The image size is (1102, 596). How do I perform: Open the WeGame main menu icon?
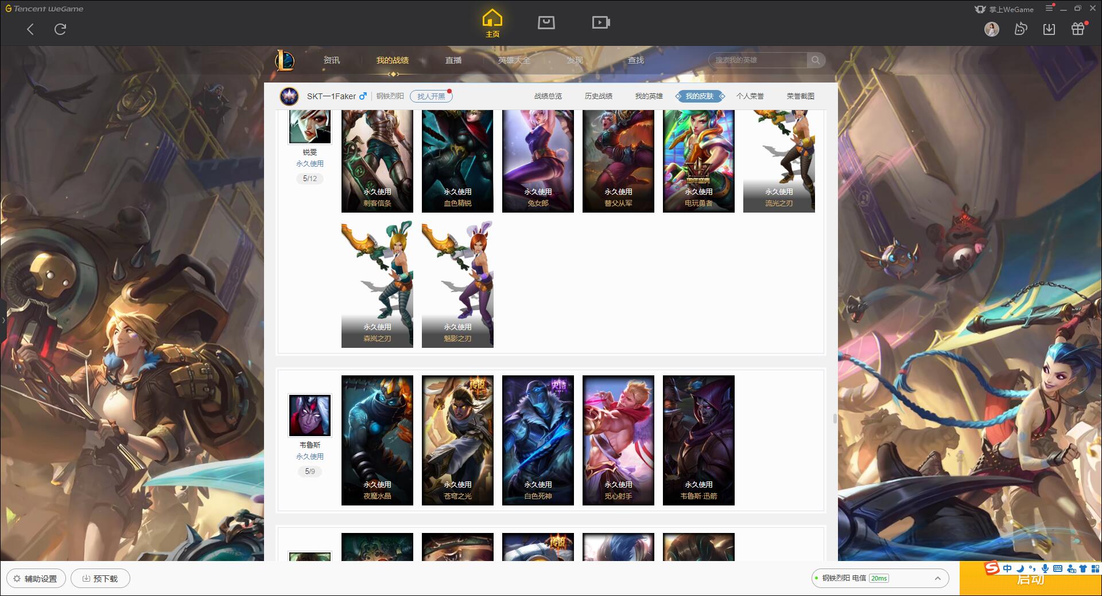[1049, 9]
